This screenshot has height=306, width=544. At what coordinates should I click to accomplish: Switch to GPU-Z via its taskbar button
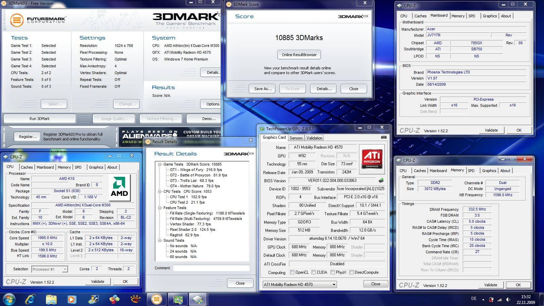177,299
